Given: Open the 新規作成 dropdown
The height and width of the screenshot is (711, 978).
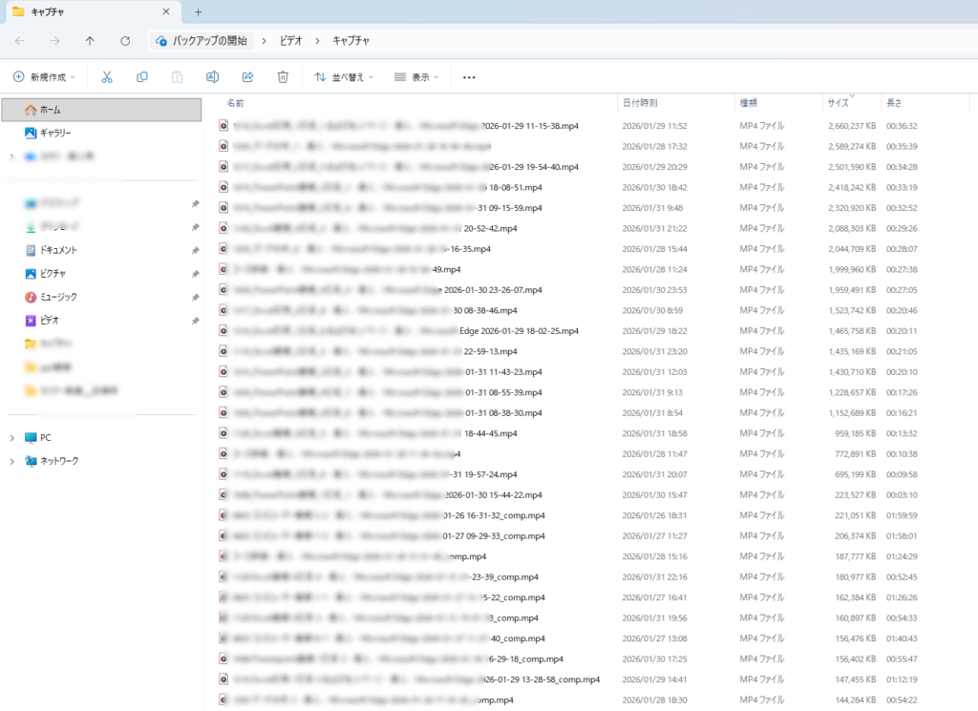Looking at the screenshot, I should pos(44,77).
